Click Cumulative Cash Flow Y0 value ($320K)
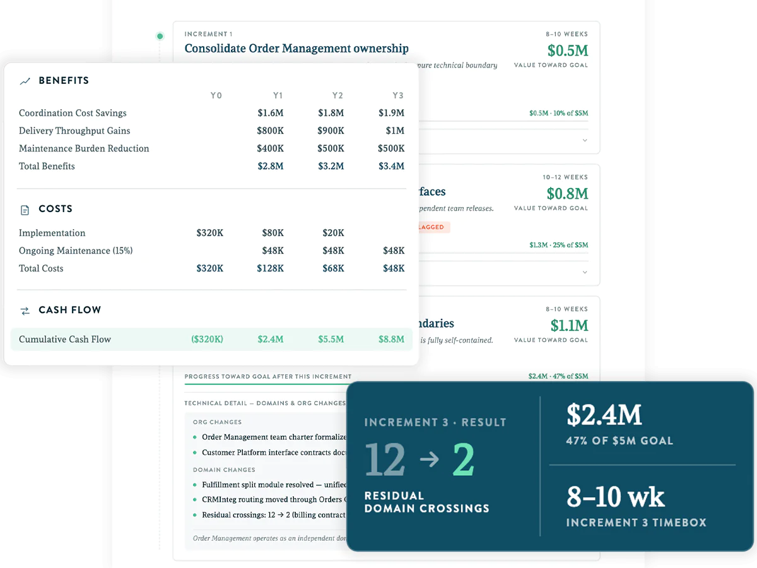 click(x=208, y=339)
